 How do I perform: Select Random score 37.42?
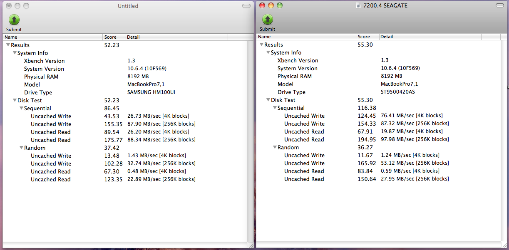click(x=112, y=148)
